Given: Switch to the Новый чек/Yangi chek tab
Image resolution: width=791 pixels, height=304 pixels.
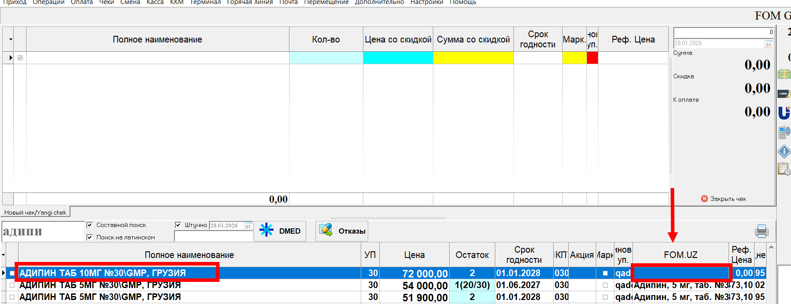Looking at the screenshot, I should pyautogui.click(x=35, y=212).
